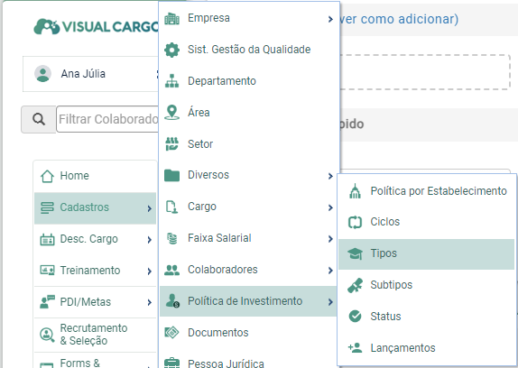Click the search magnifier button

(x=39, y=119)
